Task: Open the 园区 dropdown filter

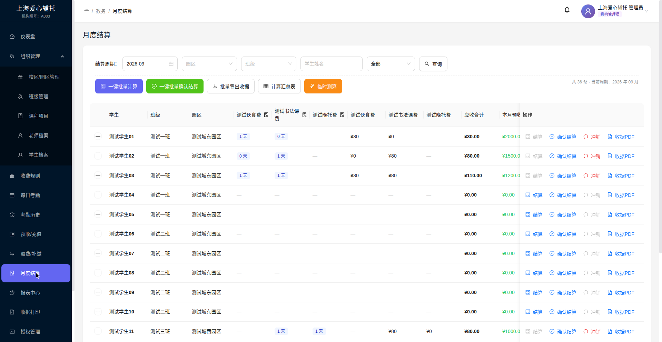Action: 209,64
